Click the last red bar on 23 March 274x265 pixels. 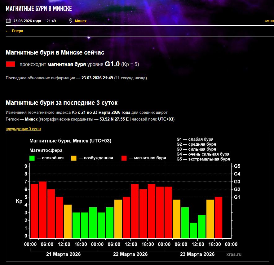219,217
